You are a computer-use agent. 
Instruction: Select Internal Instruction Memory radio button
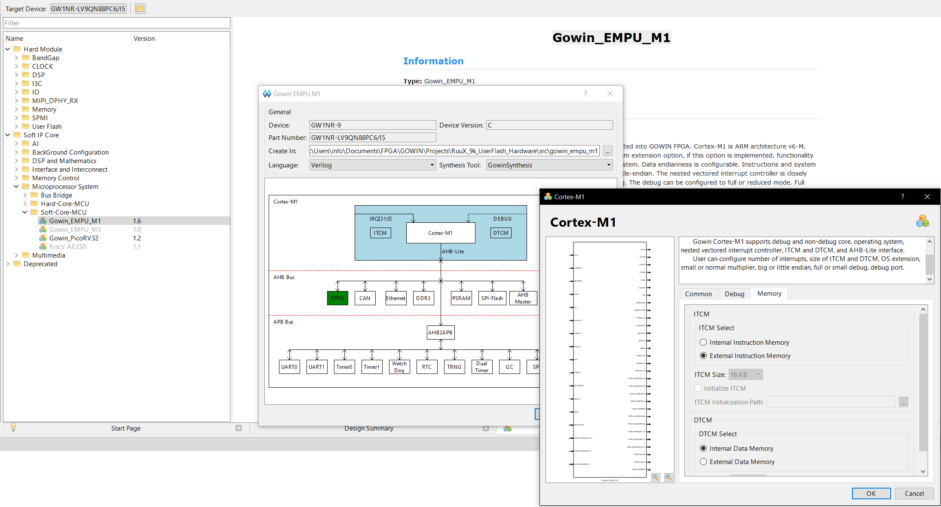click(x=703, y=342)
